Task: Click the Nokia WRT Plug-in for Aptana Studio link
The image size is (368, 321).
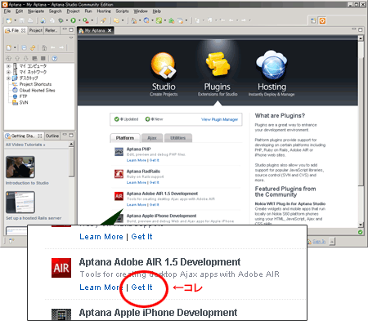Action: point(290,203)
